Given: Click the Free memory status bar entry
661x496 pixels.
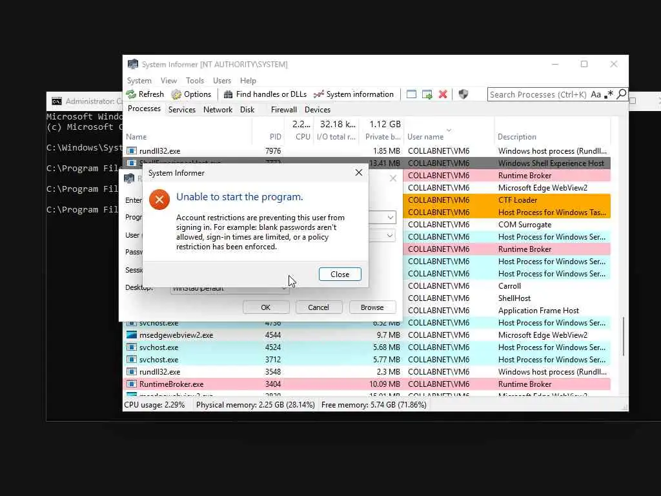Looking at the screenshot, I should (374, 405).
